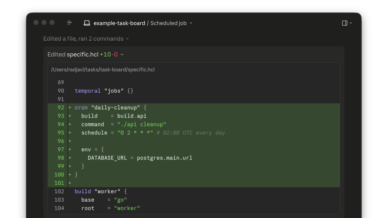Click line number 92
The height and width of the screenshot is (218, 388).
click(61, 107)
